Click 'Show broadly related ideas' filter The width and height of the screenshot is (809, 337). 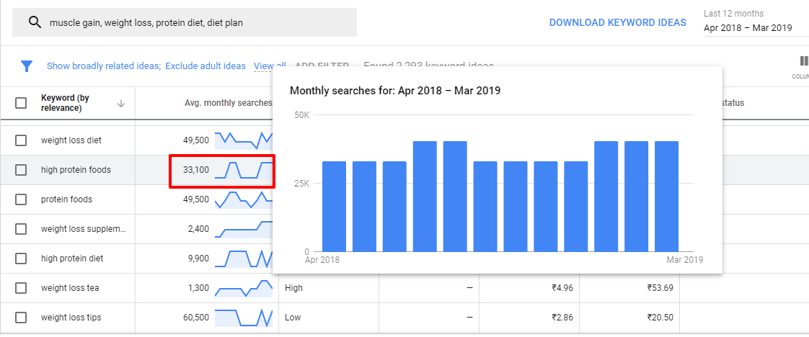[104, 66]
